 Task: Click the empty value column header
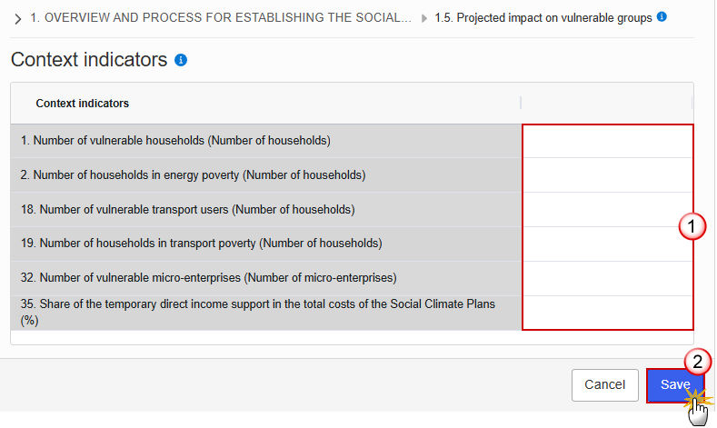(607, 104)
